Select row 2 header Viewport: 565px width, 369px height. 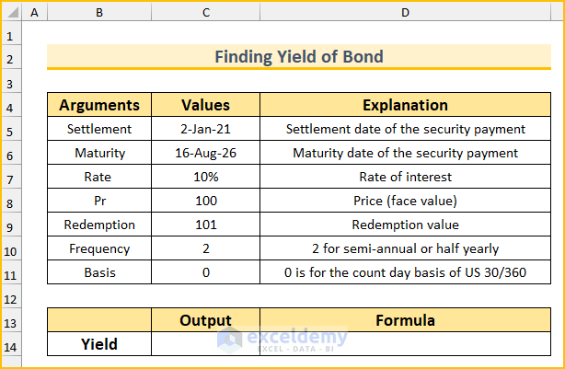click(11, 57)
